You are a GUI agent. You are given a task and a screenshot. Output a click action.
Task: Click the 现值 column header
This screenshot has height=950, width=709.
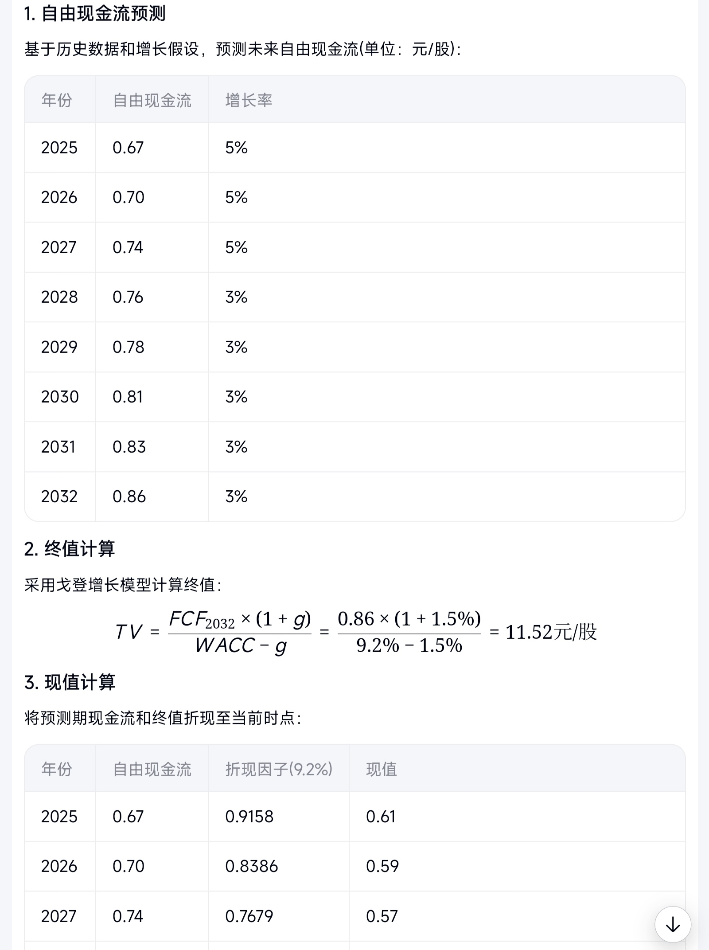pos(382,769)
